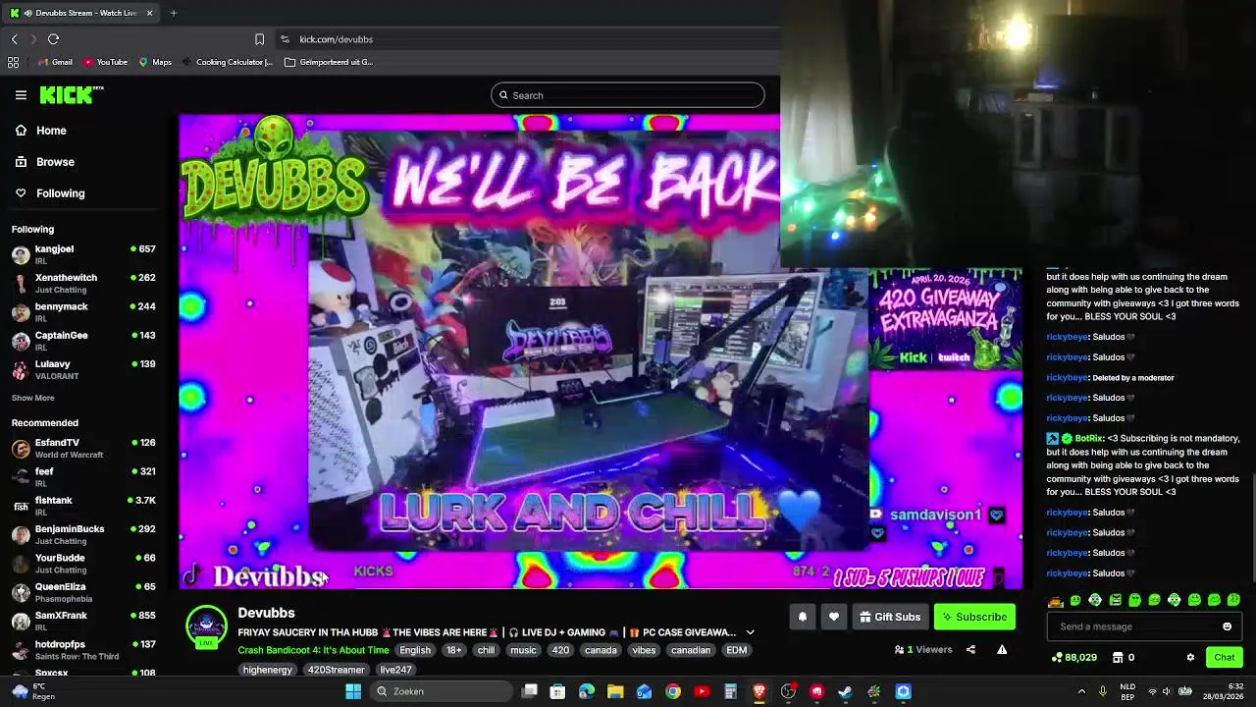Open Crash Bandicoot 4 category link
The width and height of the screenshot is (1256, 707).
pos(313,650)
